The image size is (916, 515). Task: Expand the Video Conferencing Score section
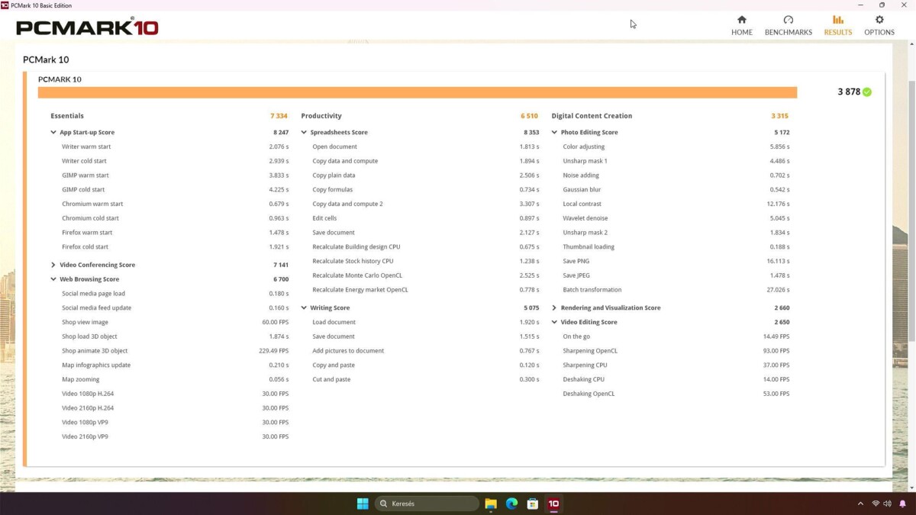click(x=53, y=266)
